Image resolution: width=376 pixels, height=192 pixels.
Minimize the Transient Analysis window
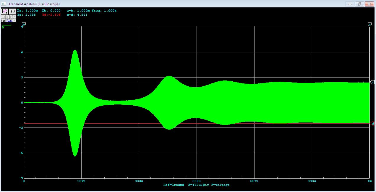click(x=350, y=4)
